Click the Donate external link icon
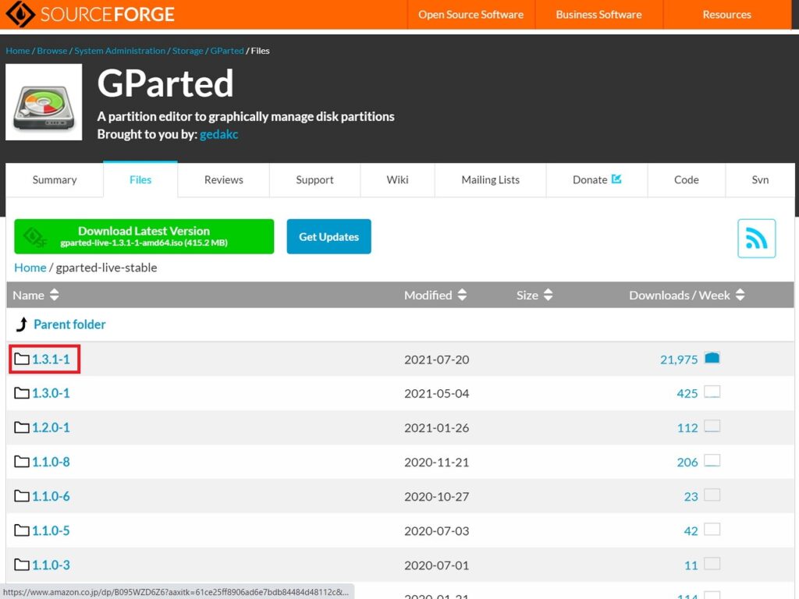799x599 pixels. tap(616, 179)
